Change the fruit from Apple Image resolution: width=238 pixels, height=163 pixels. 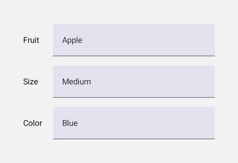pyautogui.click(x=134, y=40)
